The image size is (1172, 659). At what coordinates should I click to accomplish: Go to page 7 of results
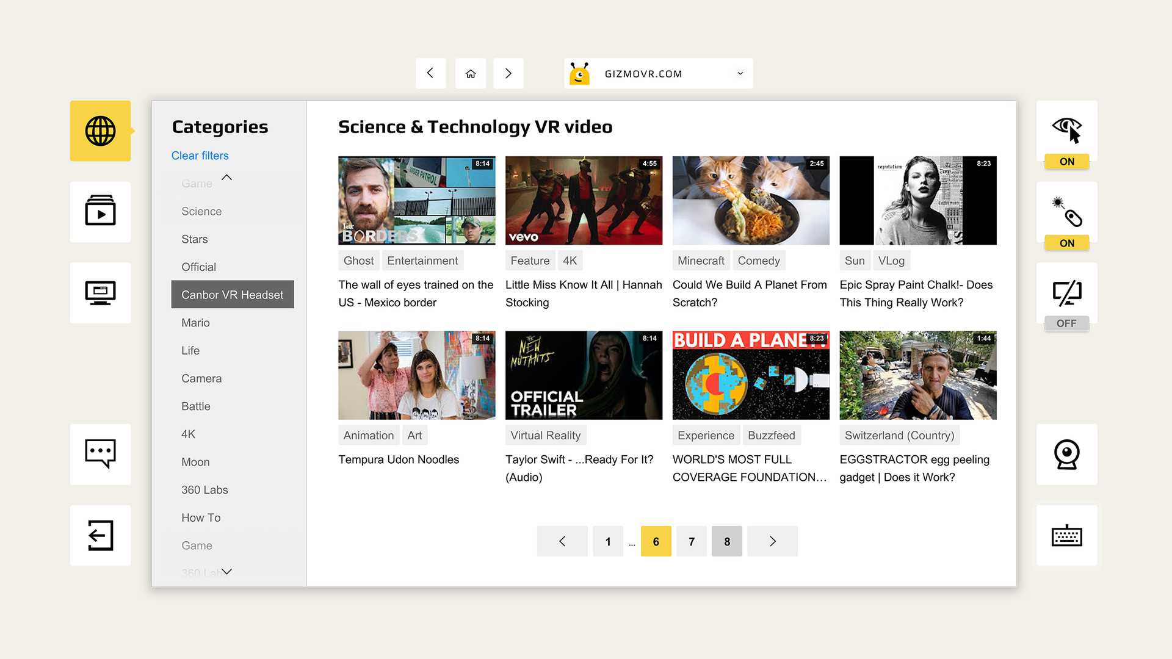(692, 541)
